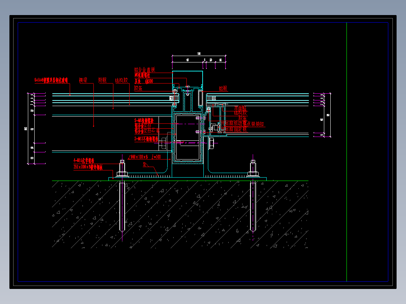
Task: Click the '附框' annotation label
Action: click(x=102, y=80)
